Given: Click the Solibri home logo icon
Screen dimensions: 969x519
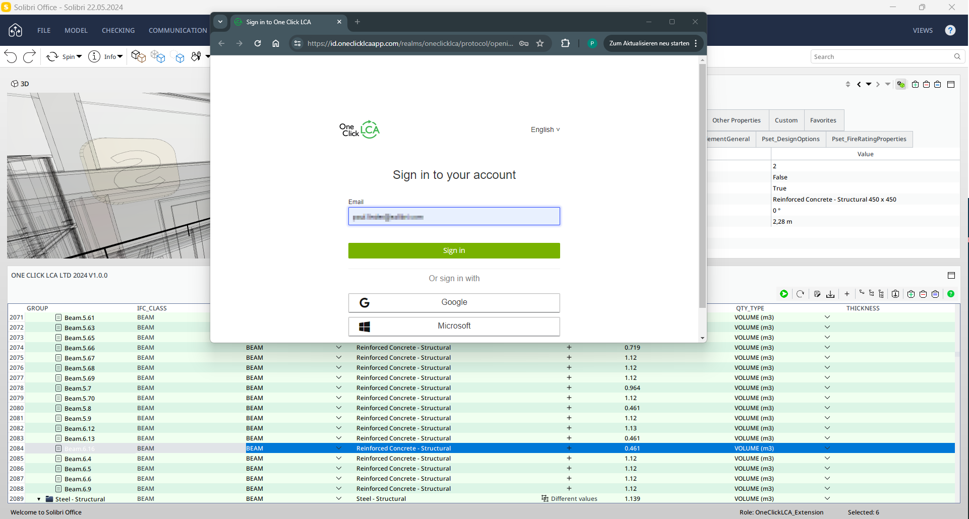Looking at the screenshot, I should pyautogui.click(x=16, y=30).
